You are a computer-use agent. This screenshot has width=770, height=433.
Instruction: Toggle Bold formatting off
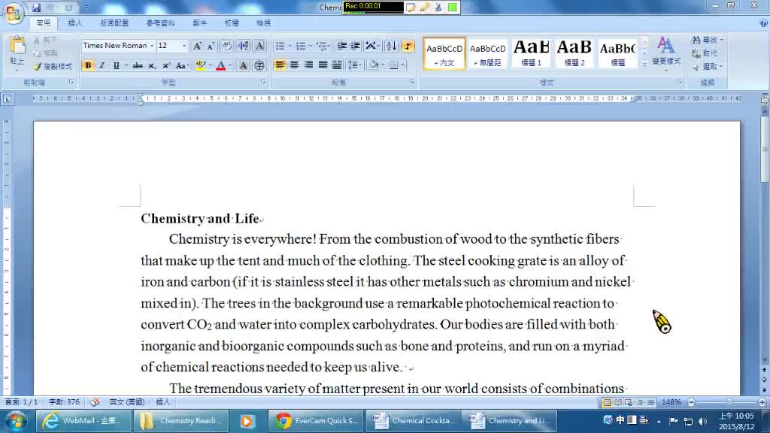point(88,66)
